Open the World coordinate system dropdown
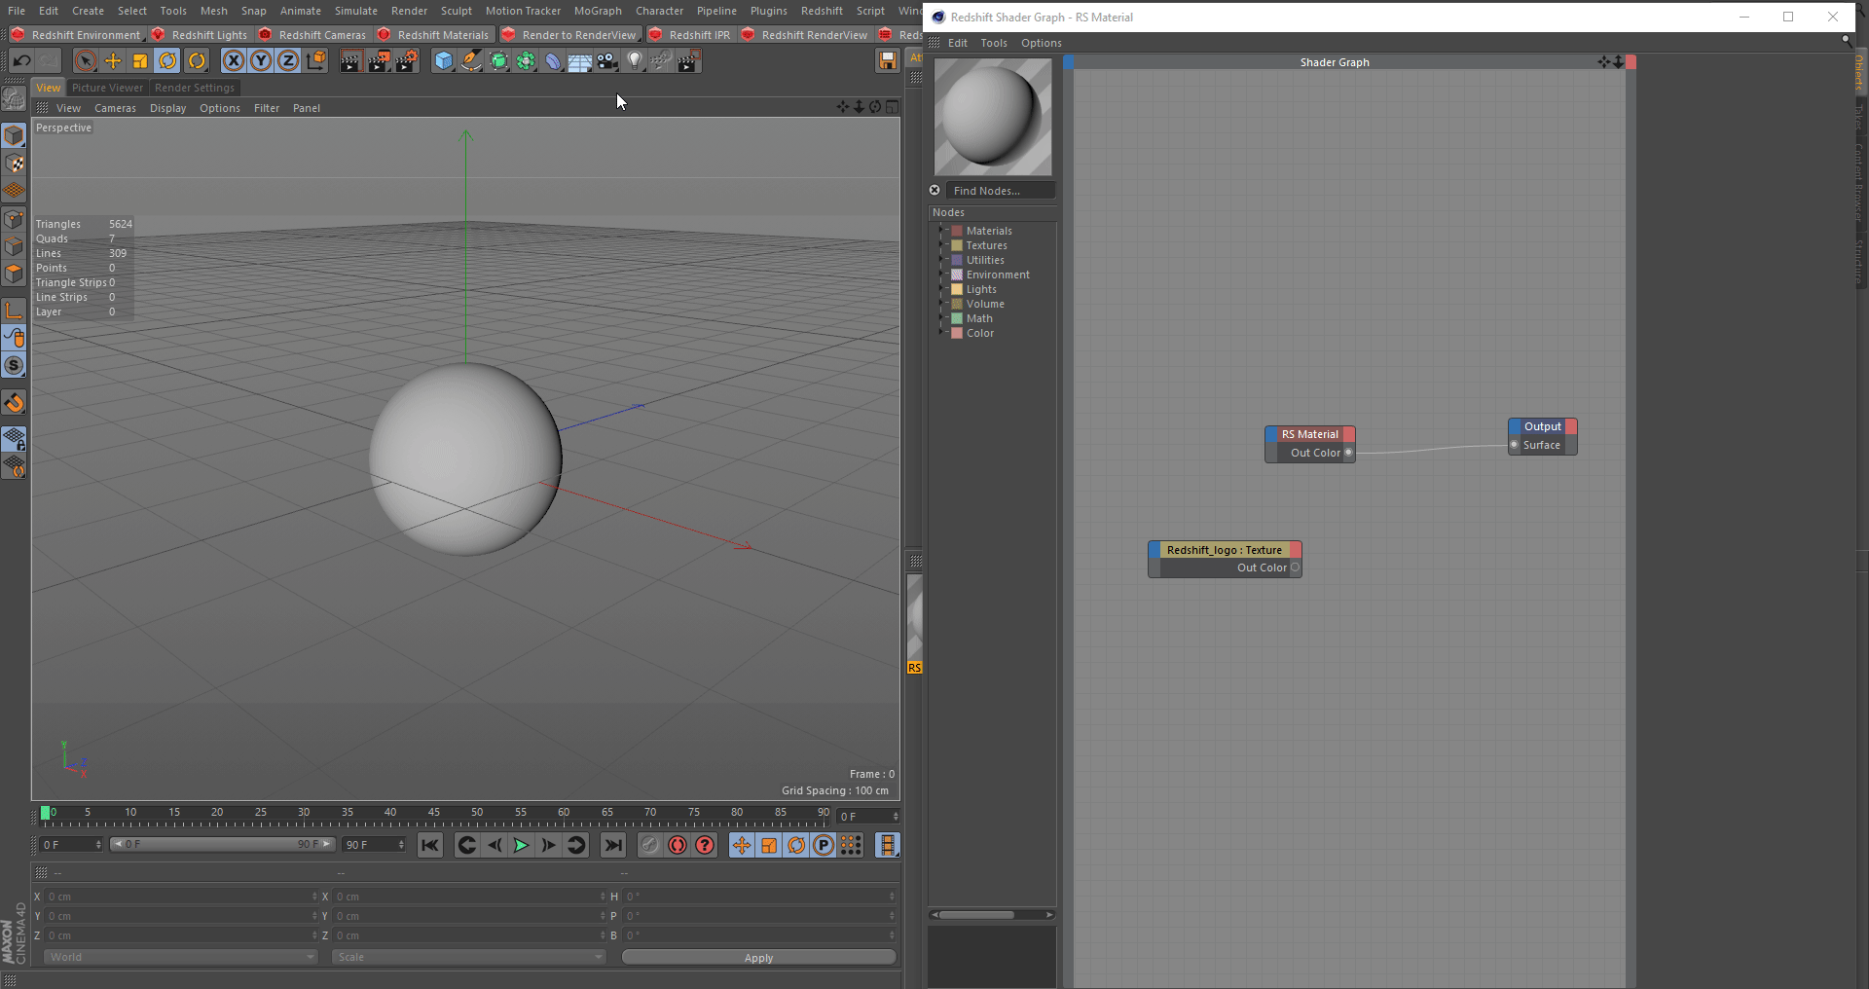This screenshot has height=989, width=1869. click(x=180, y=957)
